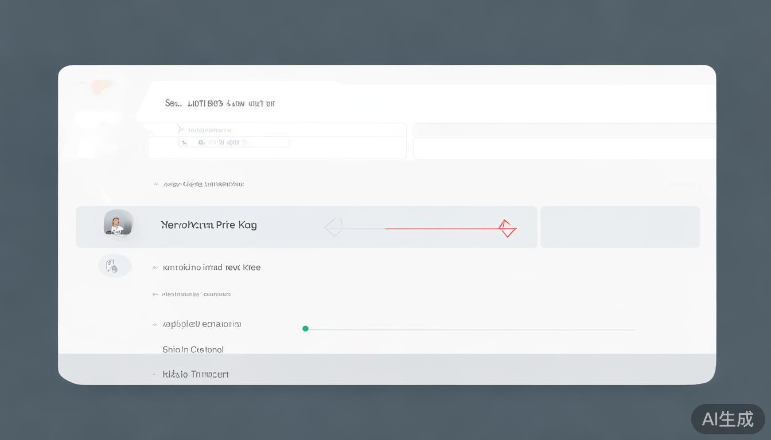Image resolution: width=771 pixels, height=440 pixels.
Task: Expand the small gray section header above highlighted row
Action: tap(156, 184)
